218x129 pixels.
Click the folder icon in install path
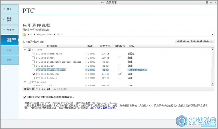[x=25, y=34]
